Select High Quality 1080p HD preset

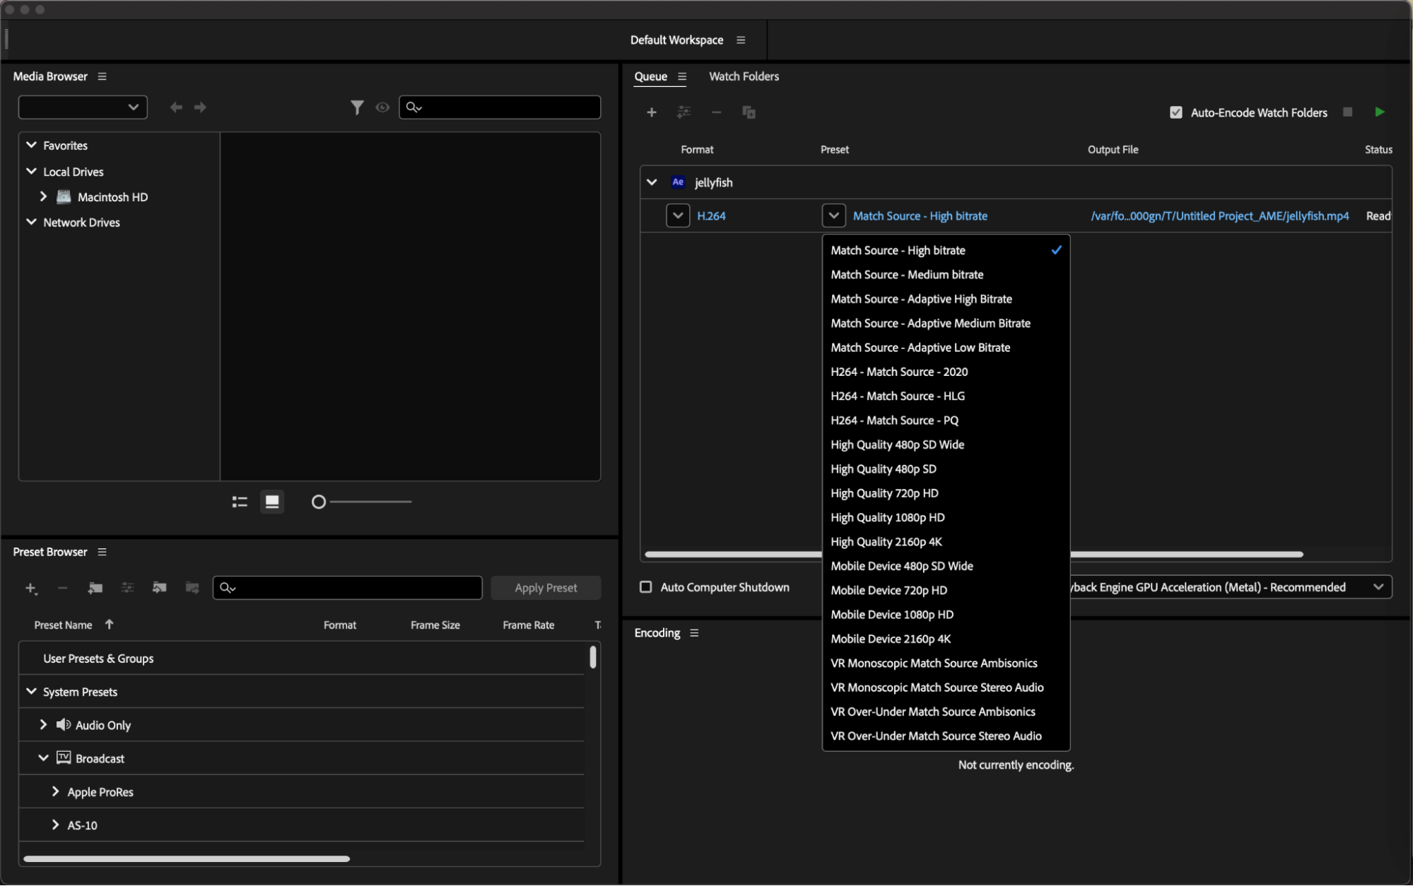click(887, 517)
